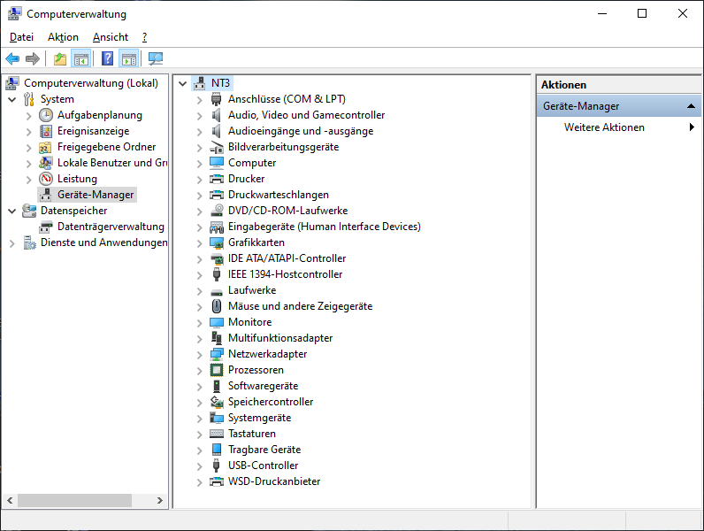Click the USB-Controller plug icon
The height and width of the screenshot is (531, 704).
point(217,466)
